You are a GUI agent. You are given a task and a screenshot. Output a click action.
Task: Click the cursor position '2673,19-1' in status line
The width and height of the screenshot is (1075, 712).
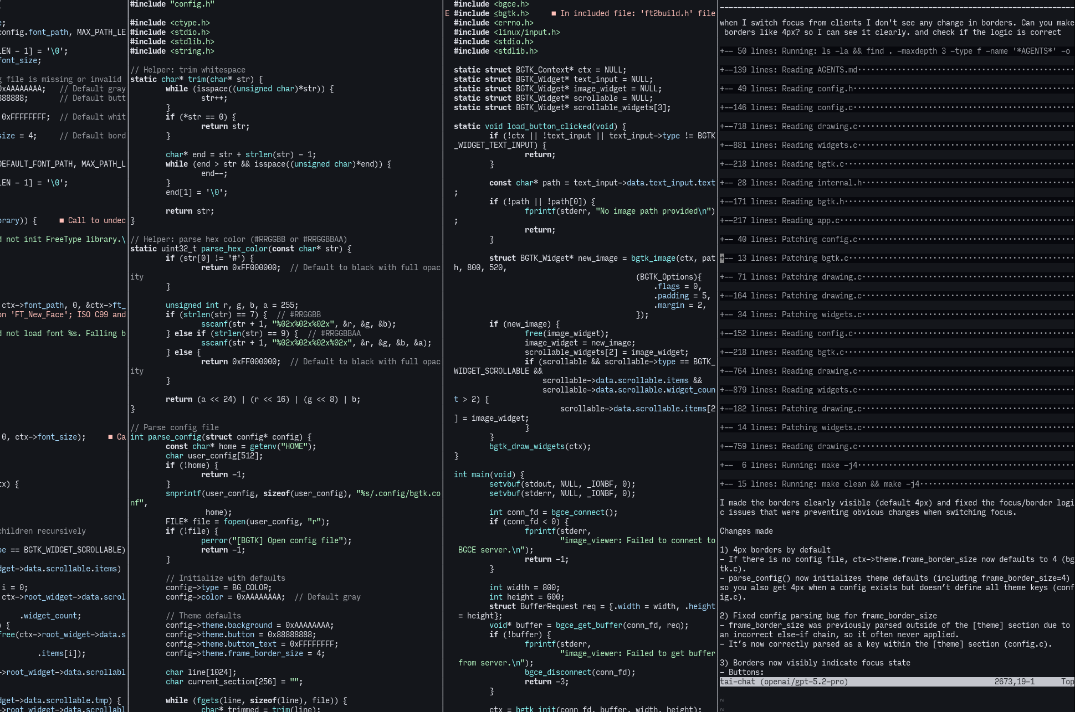click(x=1014, y=682)
